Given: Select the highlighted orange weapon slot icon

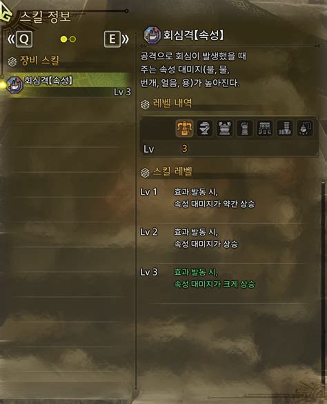Looking at the screenshot, I should click(184, 128).
